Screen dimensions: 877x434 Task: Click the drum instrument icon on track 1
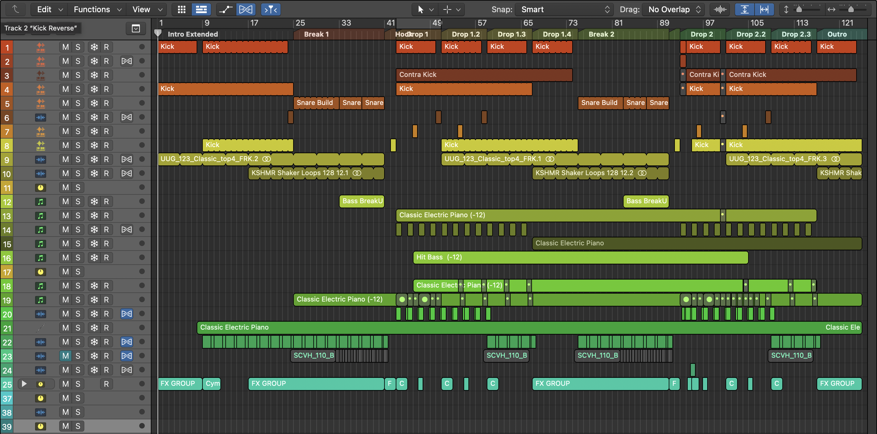click(x=41, y=47)
